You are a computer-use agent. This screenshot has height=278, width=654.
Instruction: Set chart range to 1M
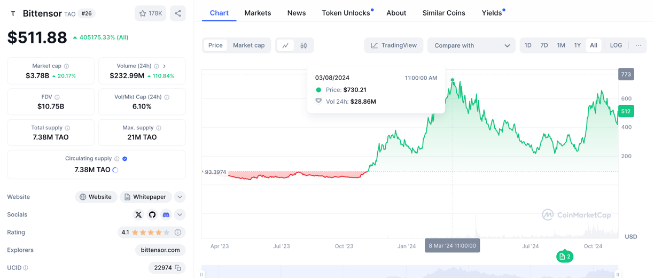pos(561,45)
